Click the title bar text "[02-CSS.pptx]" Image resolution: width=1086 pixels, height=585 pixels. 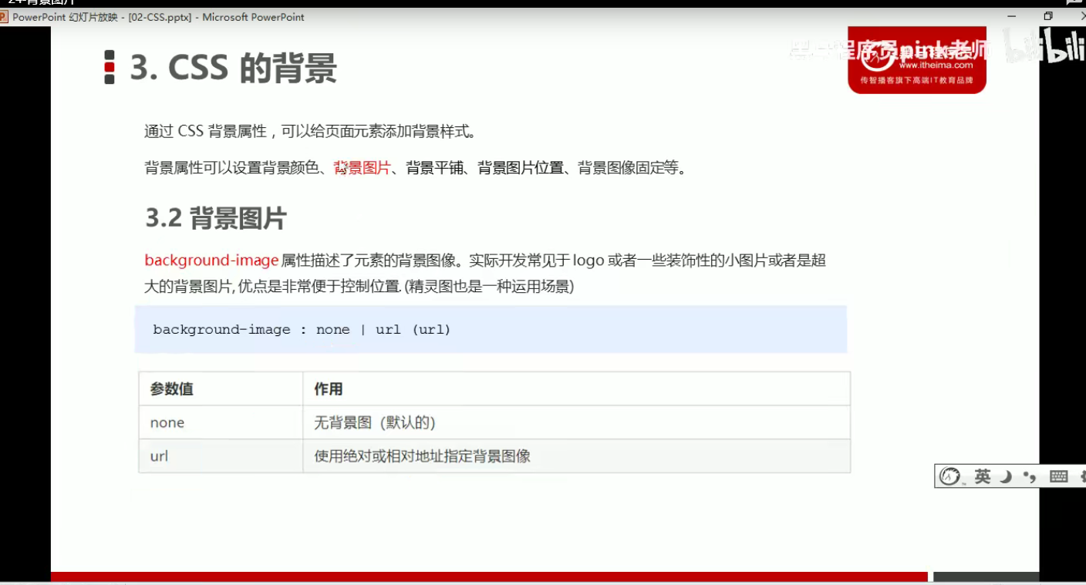[160, 17]
